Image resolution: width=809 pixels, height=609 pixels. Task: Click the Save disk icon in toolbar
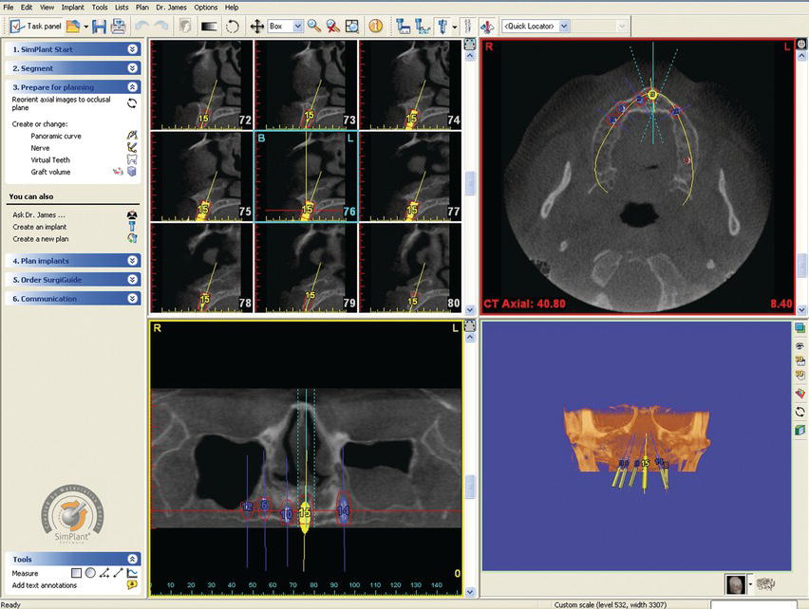click(x=99, y=27)
